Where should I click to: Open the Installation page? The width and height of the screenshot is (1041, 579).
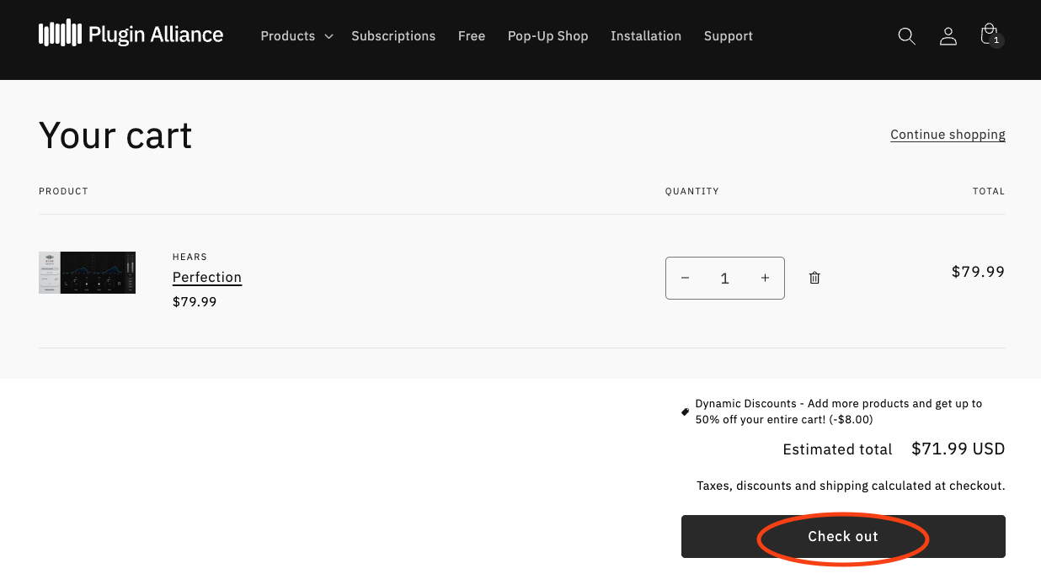(x=646, y=36)
